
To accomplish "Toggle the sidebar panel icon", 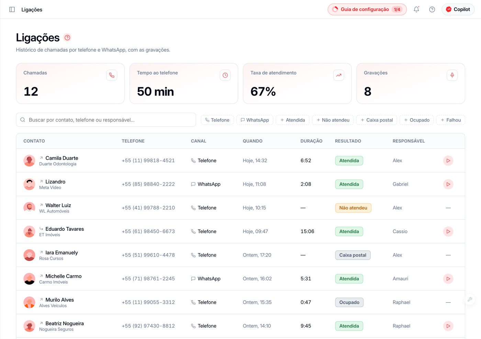I will pos(12,10).
